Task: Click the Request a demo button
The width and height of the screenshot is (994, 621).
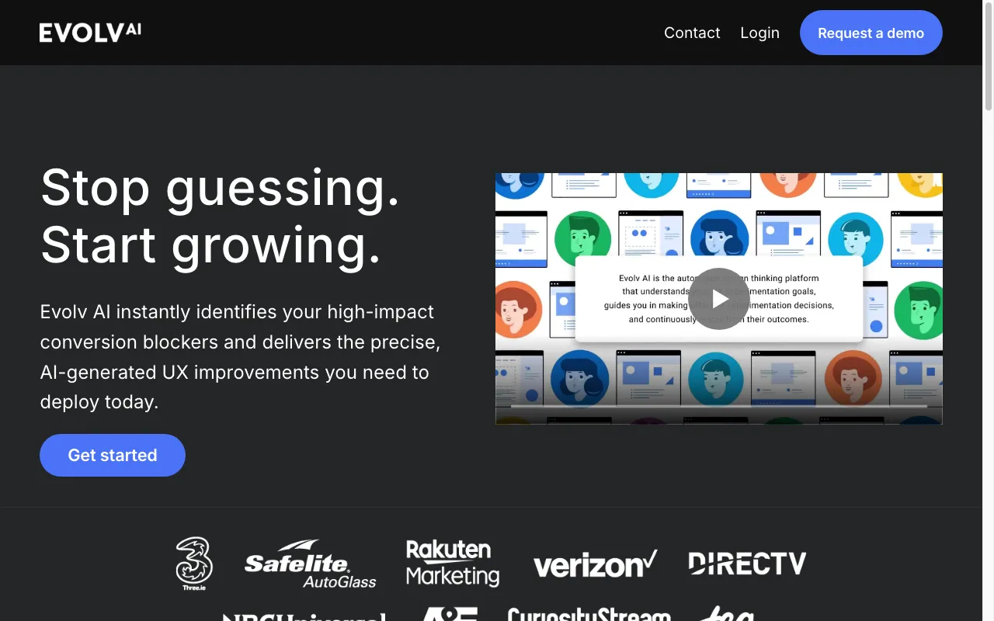Action: (871, 33)
